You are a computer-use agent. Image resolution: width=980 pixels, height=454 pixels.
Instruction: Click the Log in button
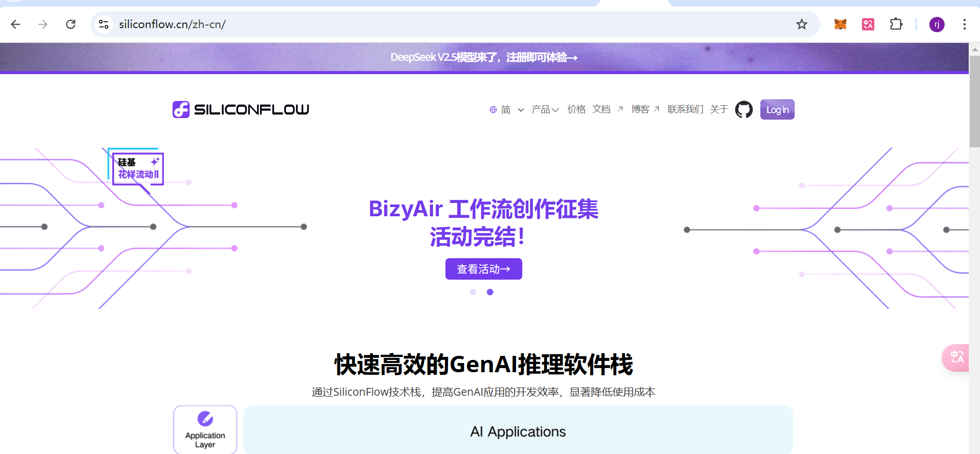coord(777,109)
